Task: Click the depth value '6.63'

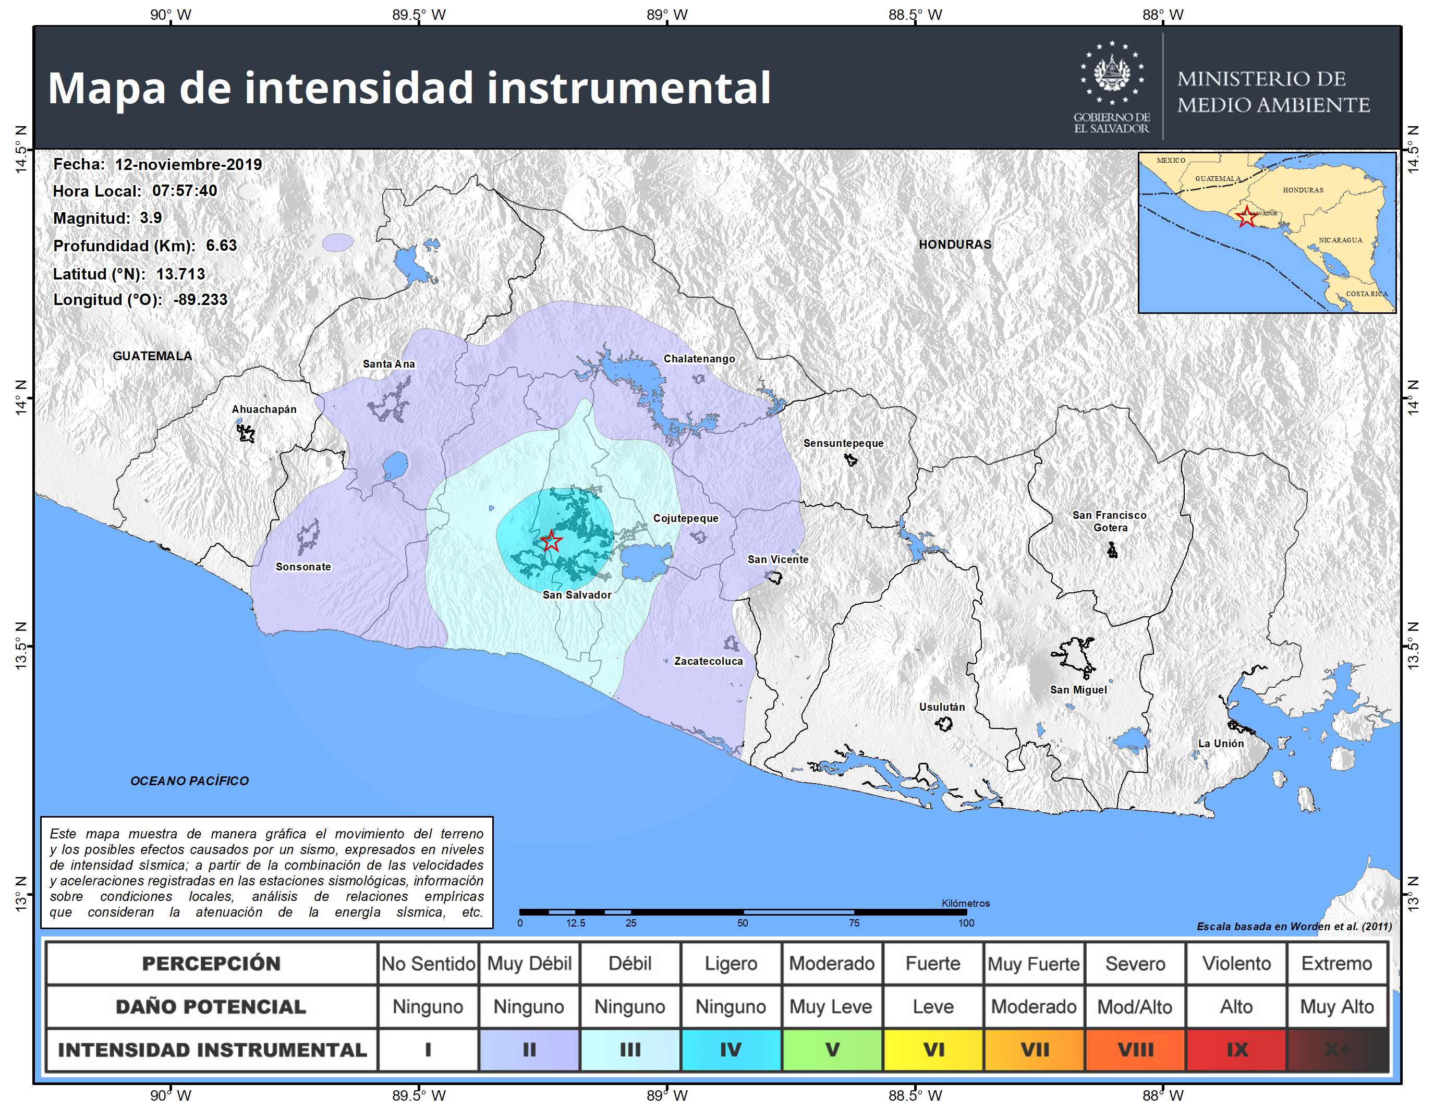Action: click(x=221, y=246)
